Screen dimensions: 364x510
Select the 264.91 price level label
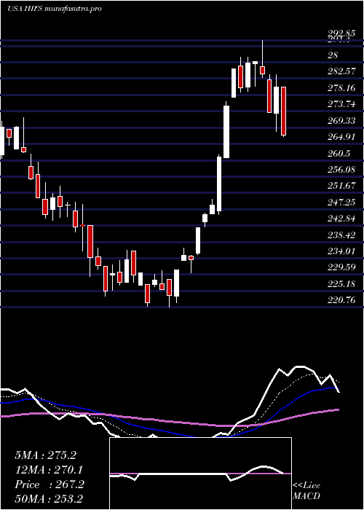click(342, 137)
